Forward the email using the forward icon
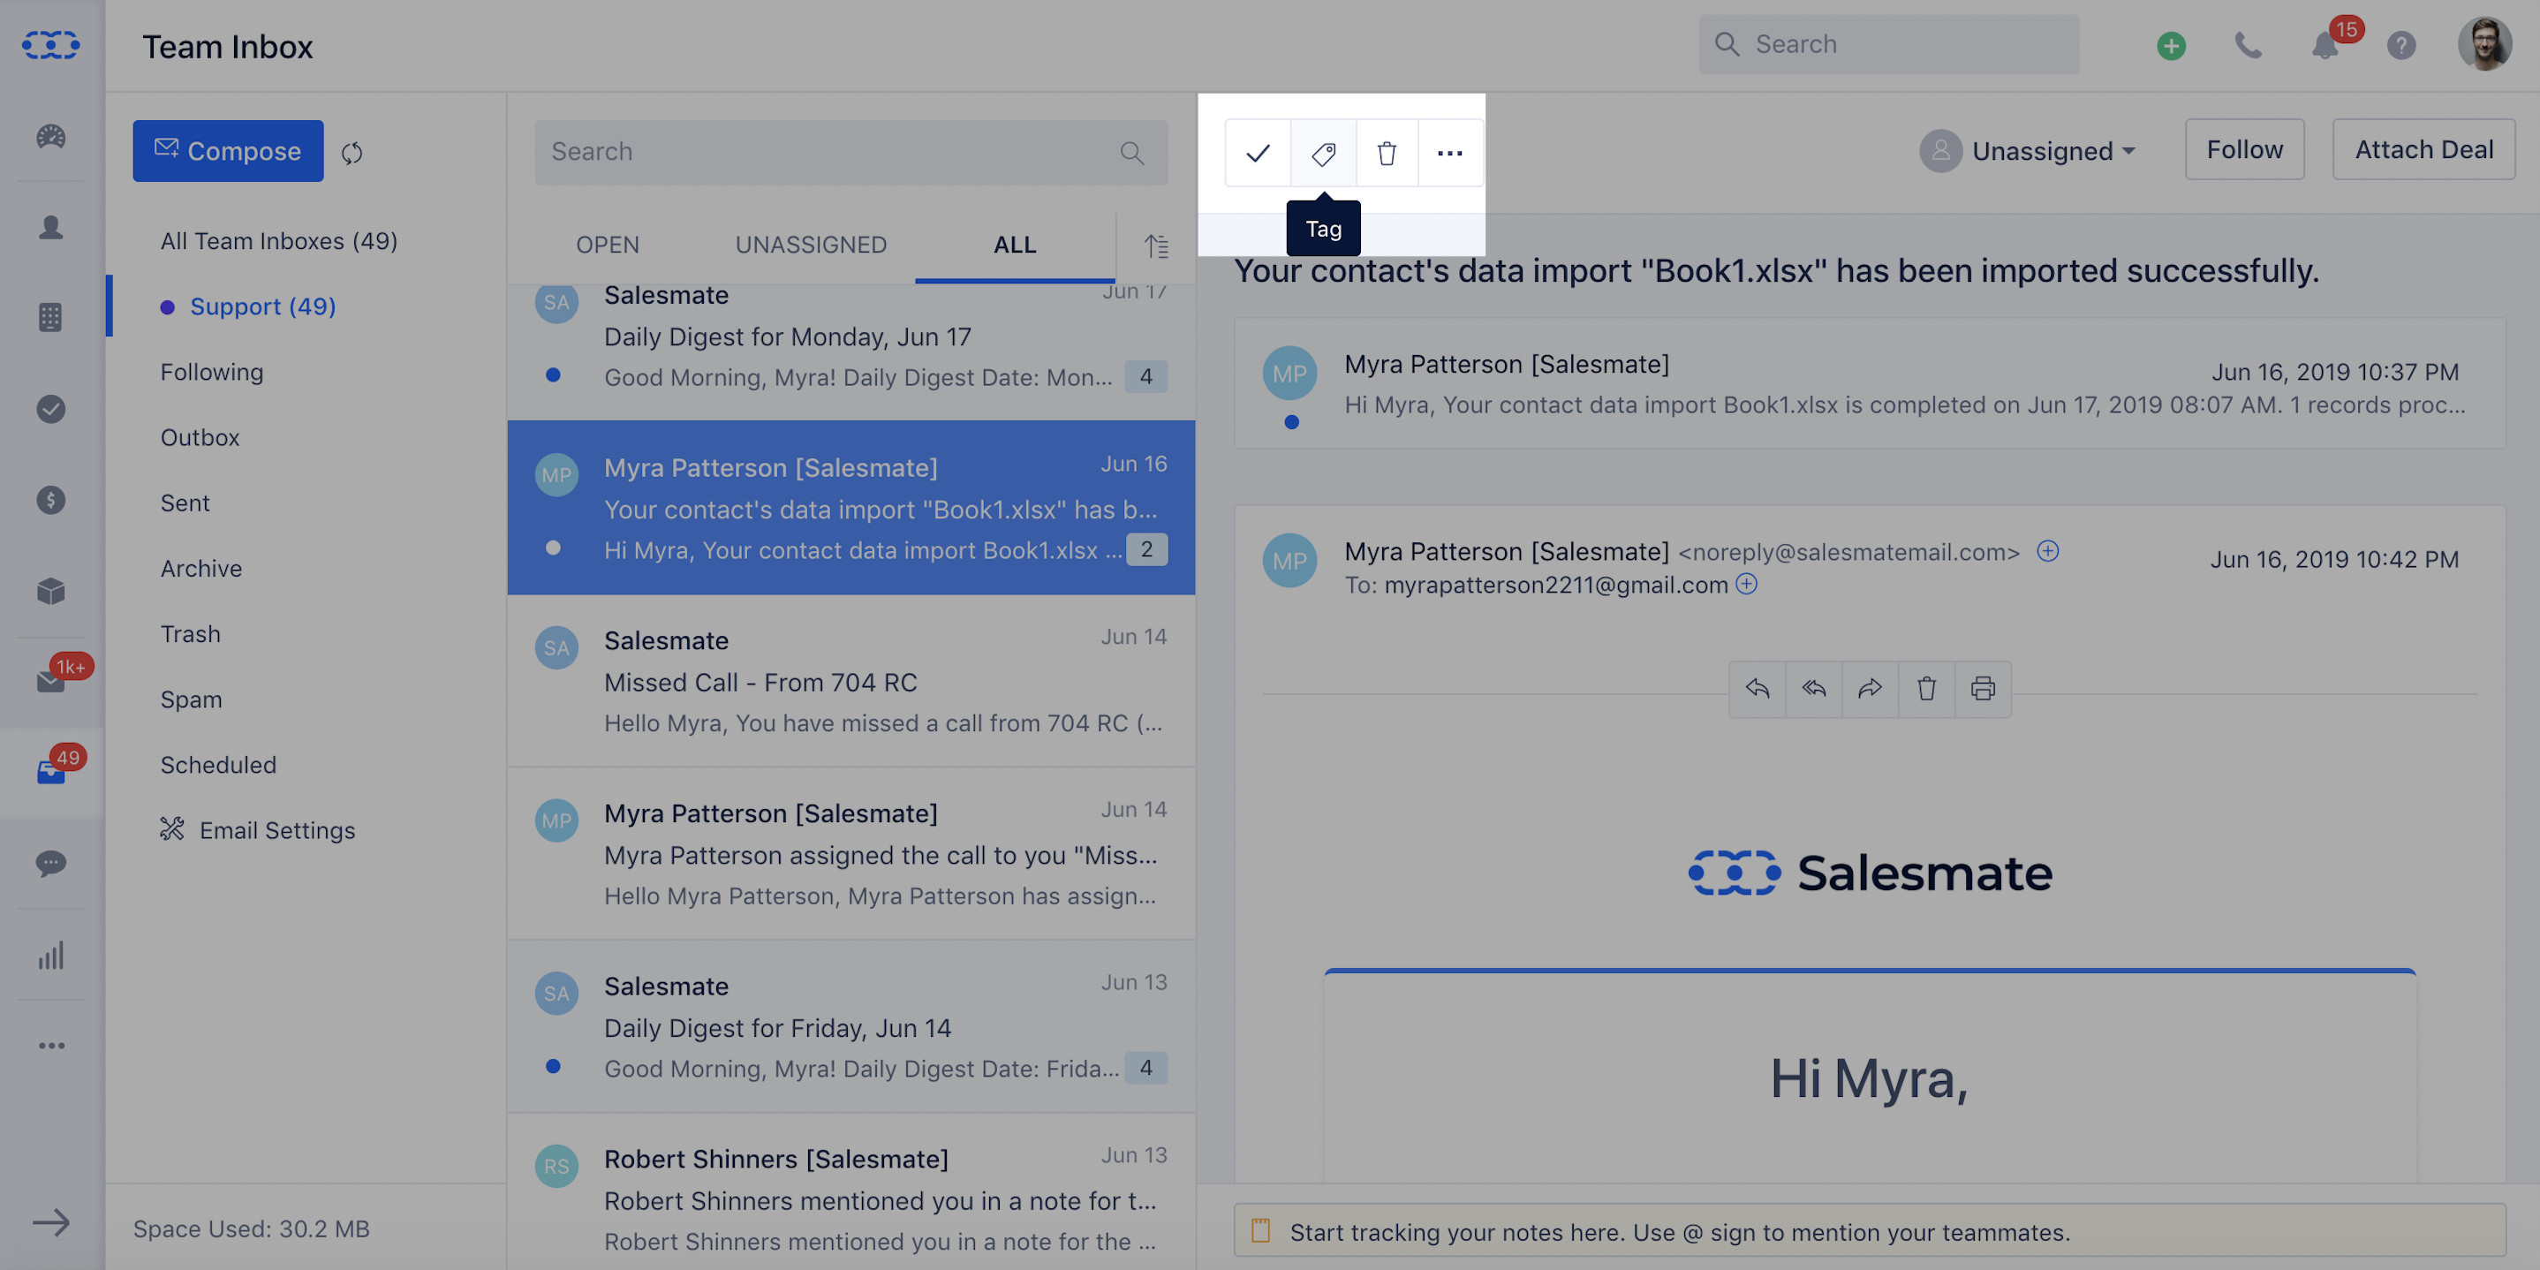 [1871, 688]
